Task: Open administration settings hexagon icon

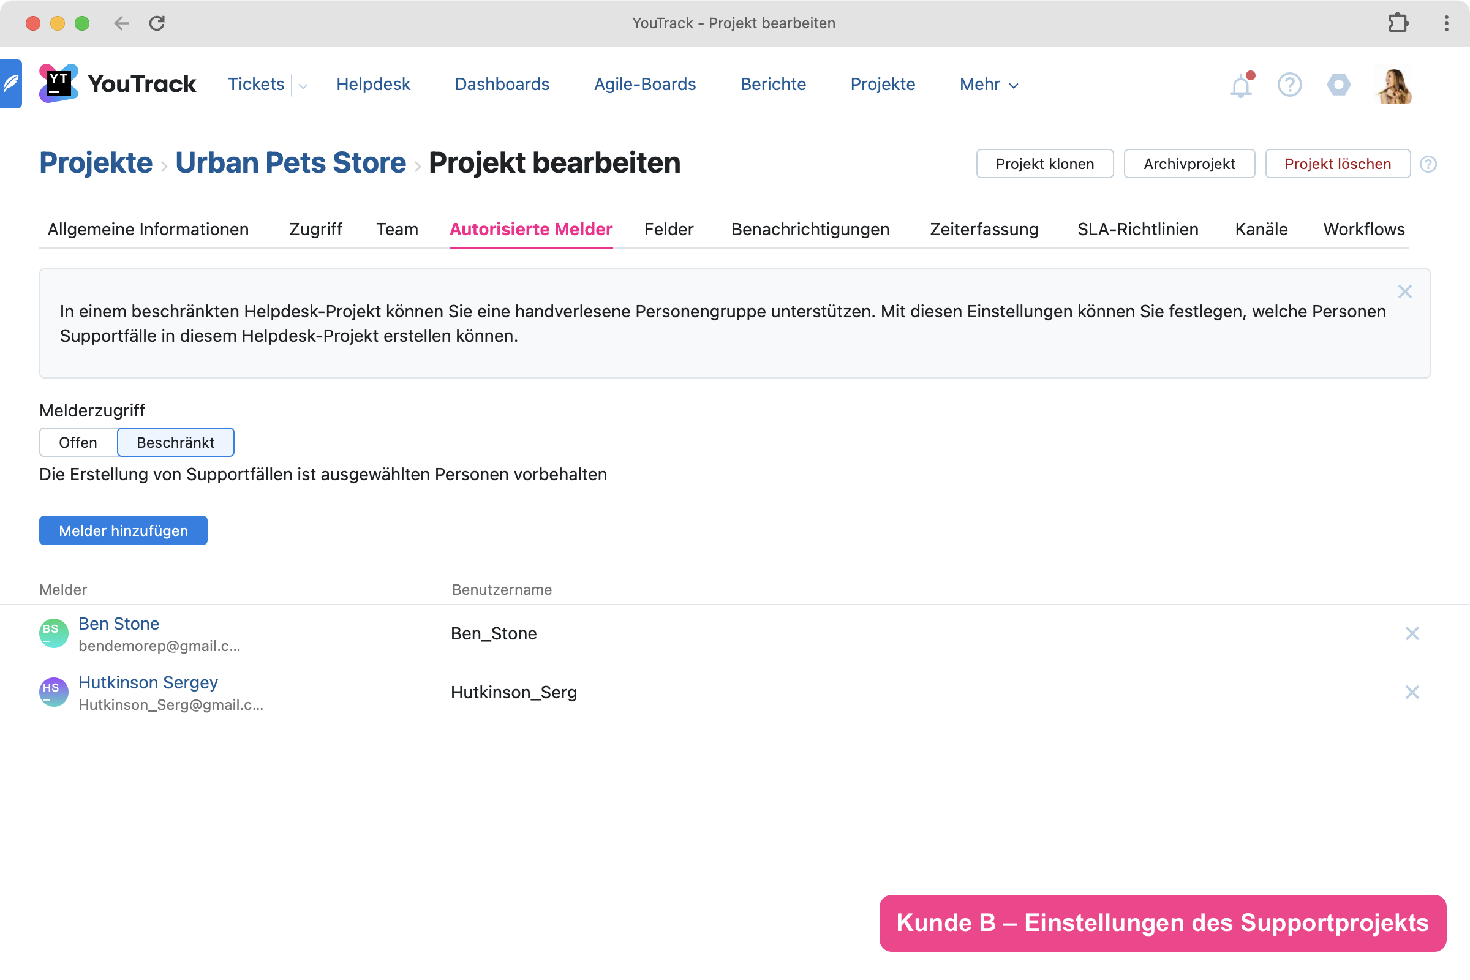Action: point(1338,85)
